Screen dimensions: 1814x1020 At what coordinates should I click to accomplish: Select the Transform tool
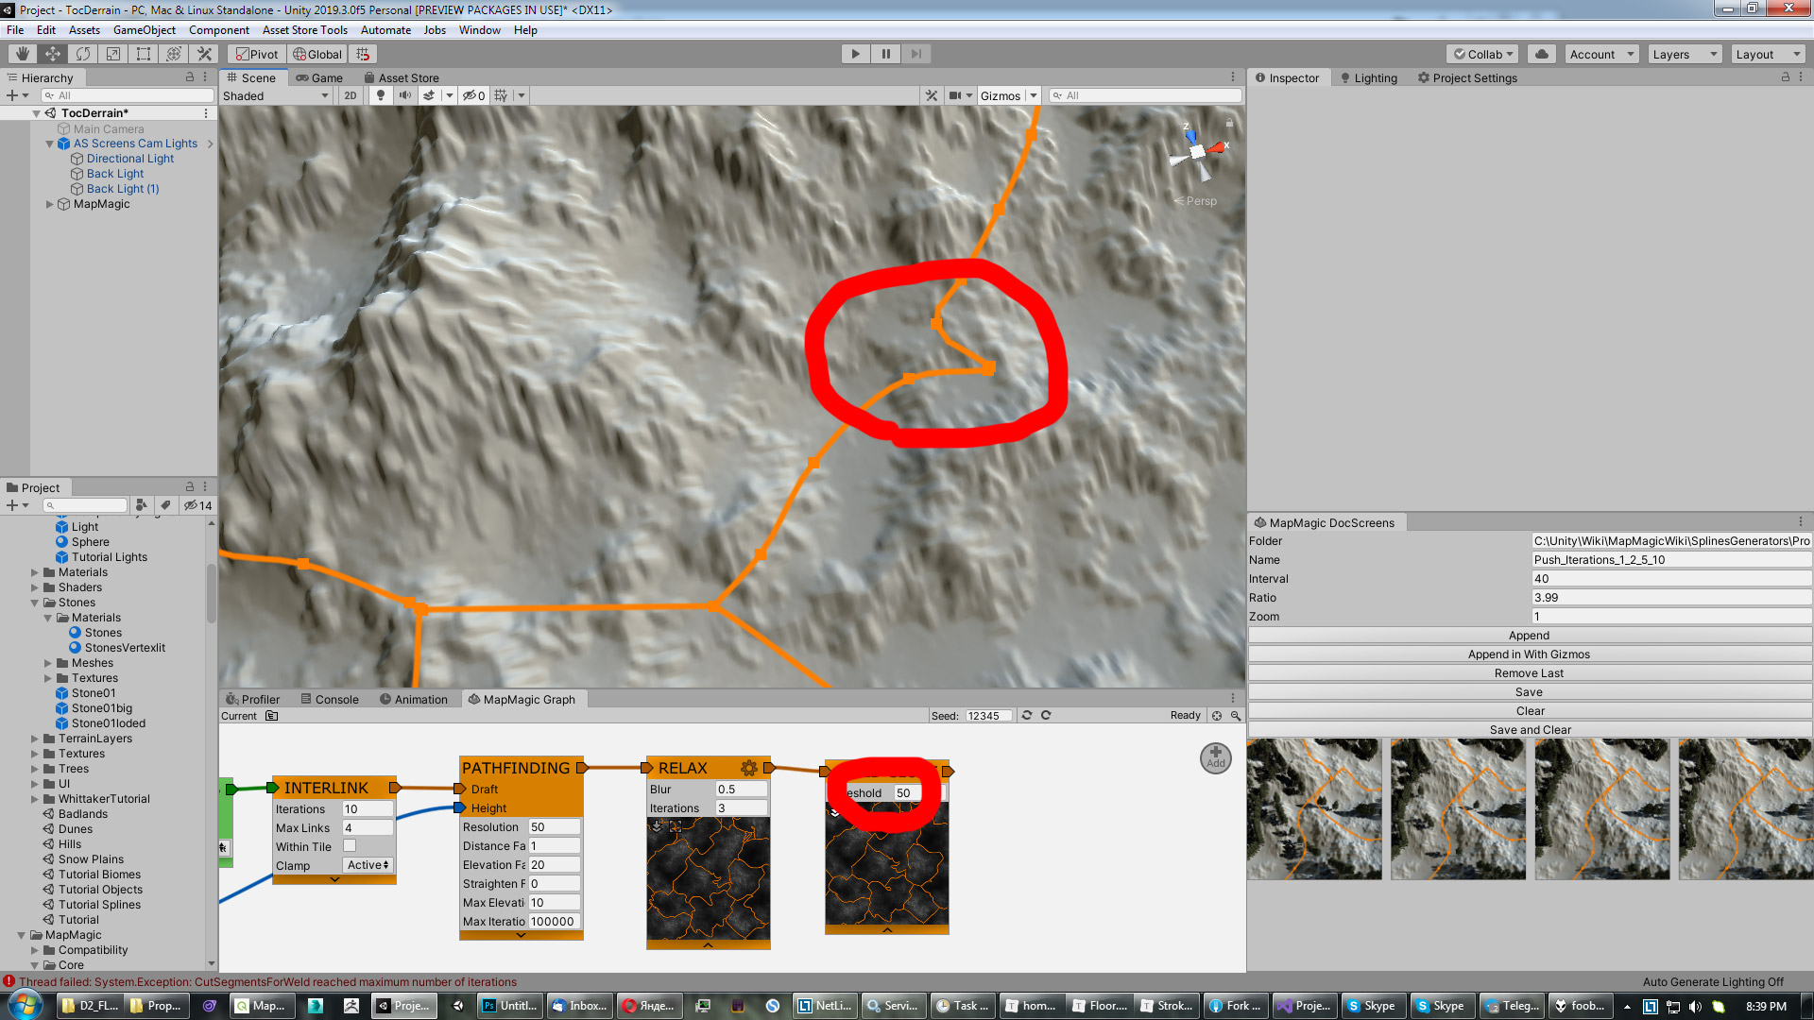[174, 54]
